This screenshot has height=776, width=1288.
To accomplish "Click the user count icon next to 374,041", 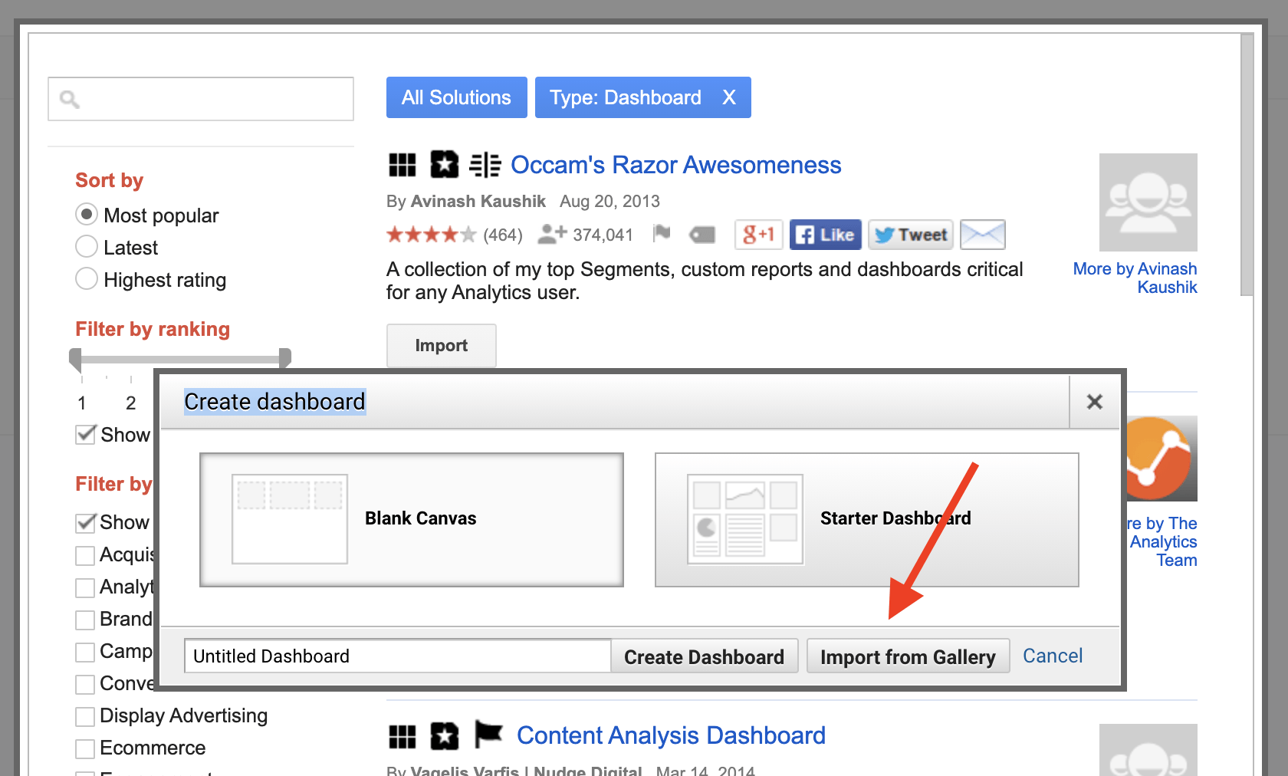I will pyautogui.click(x=552, y=234).
